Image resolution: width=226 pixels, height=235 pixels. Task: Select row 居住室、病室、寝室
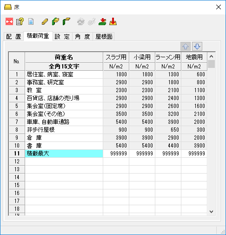click(64, 74)
